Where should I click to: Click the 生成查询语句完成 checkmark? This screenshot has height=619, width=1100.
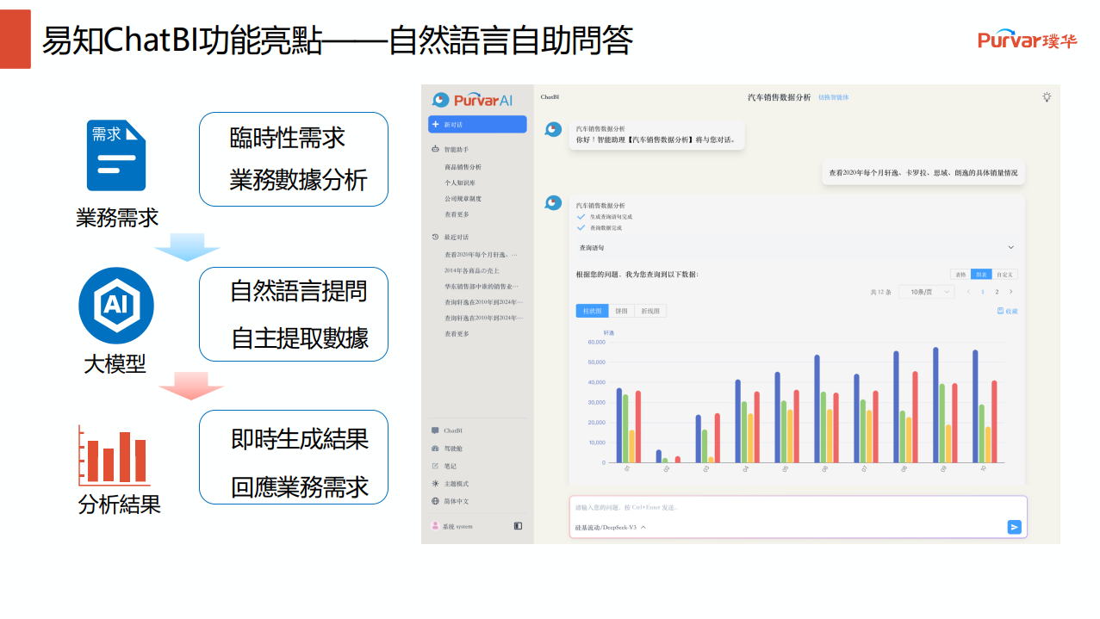(x=581, y=217)
